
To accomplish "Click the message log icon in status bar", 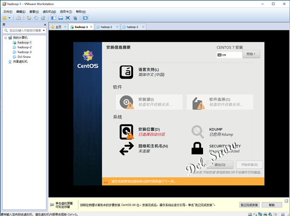I will [x=283, y=214].
